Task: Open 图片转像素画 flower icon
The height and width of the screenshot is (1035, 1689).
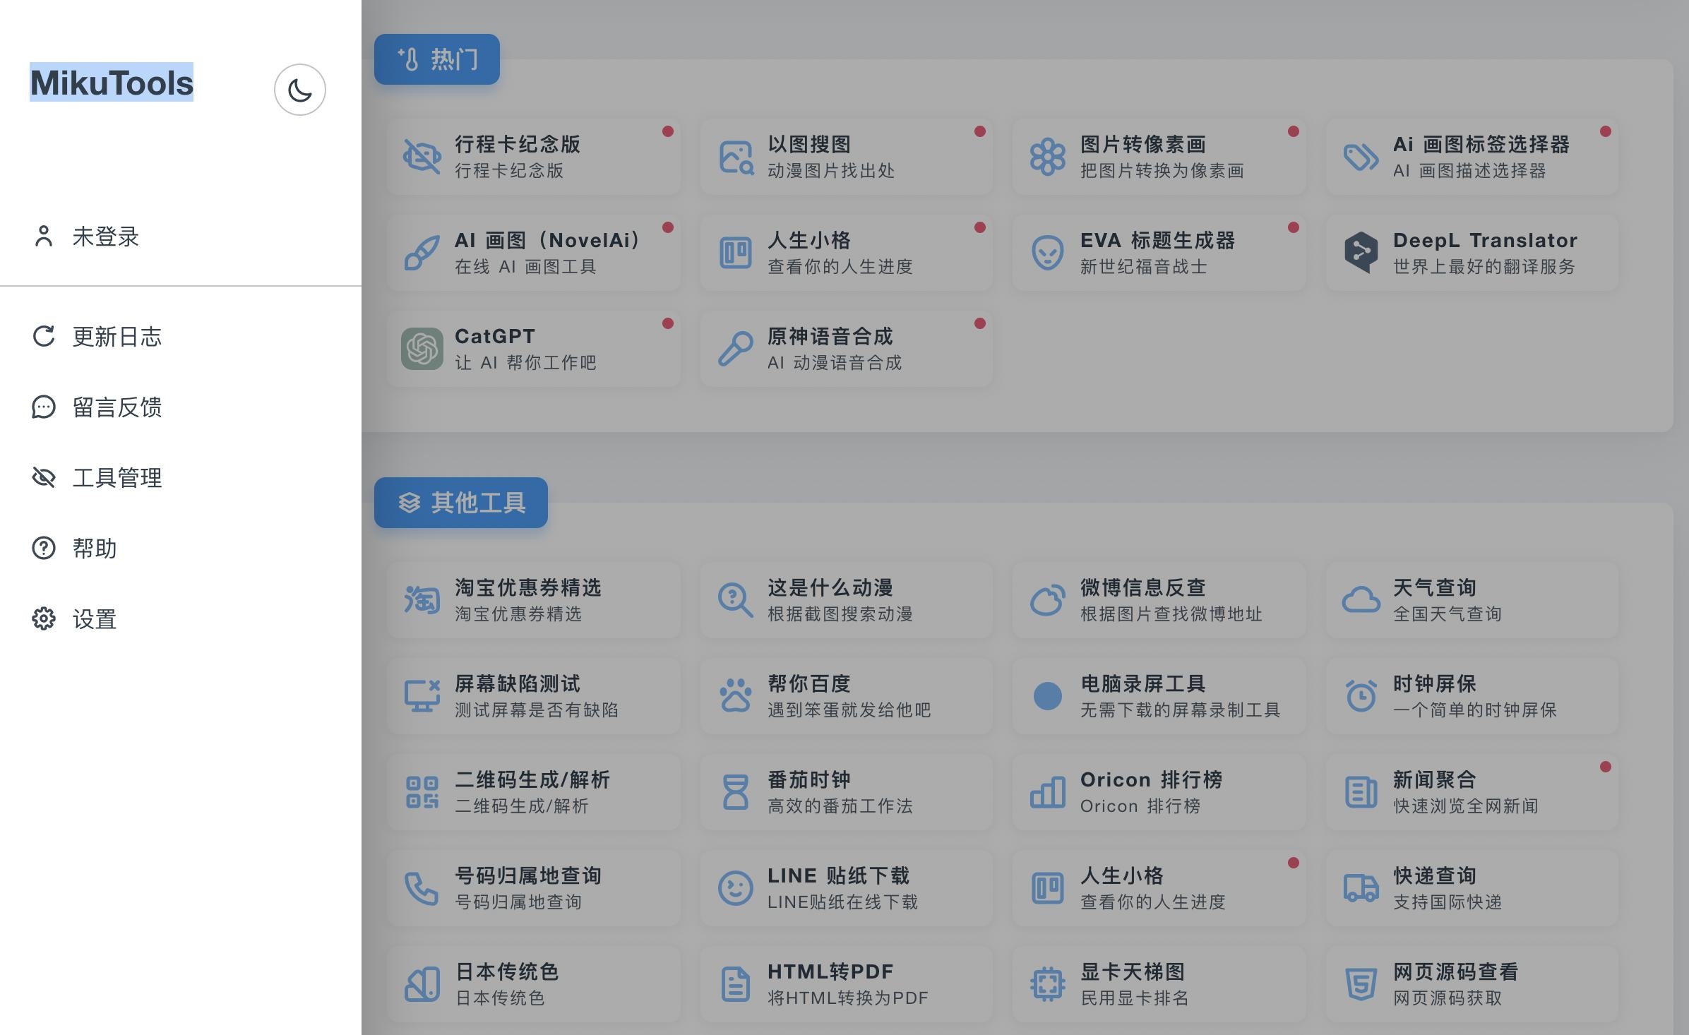Action: click(1047, 157)
